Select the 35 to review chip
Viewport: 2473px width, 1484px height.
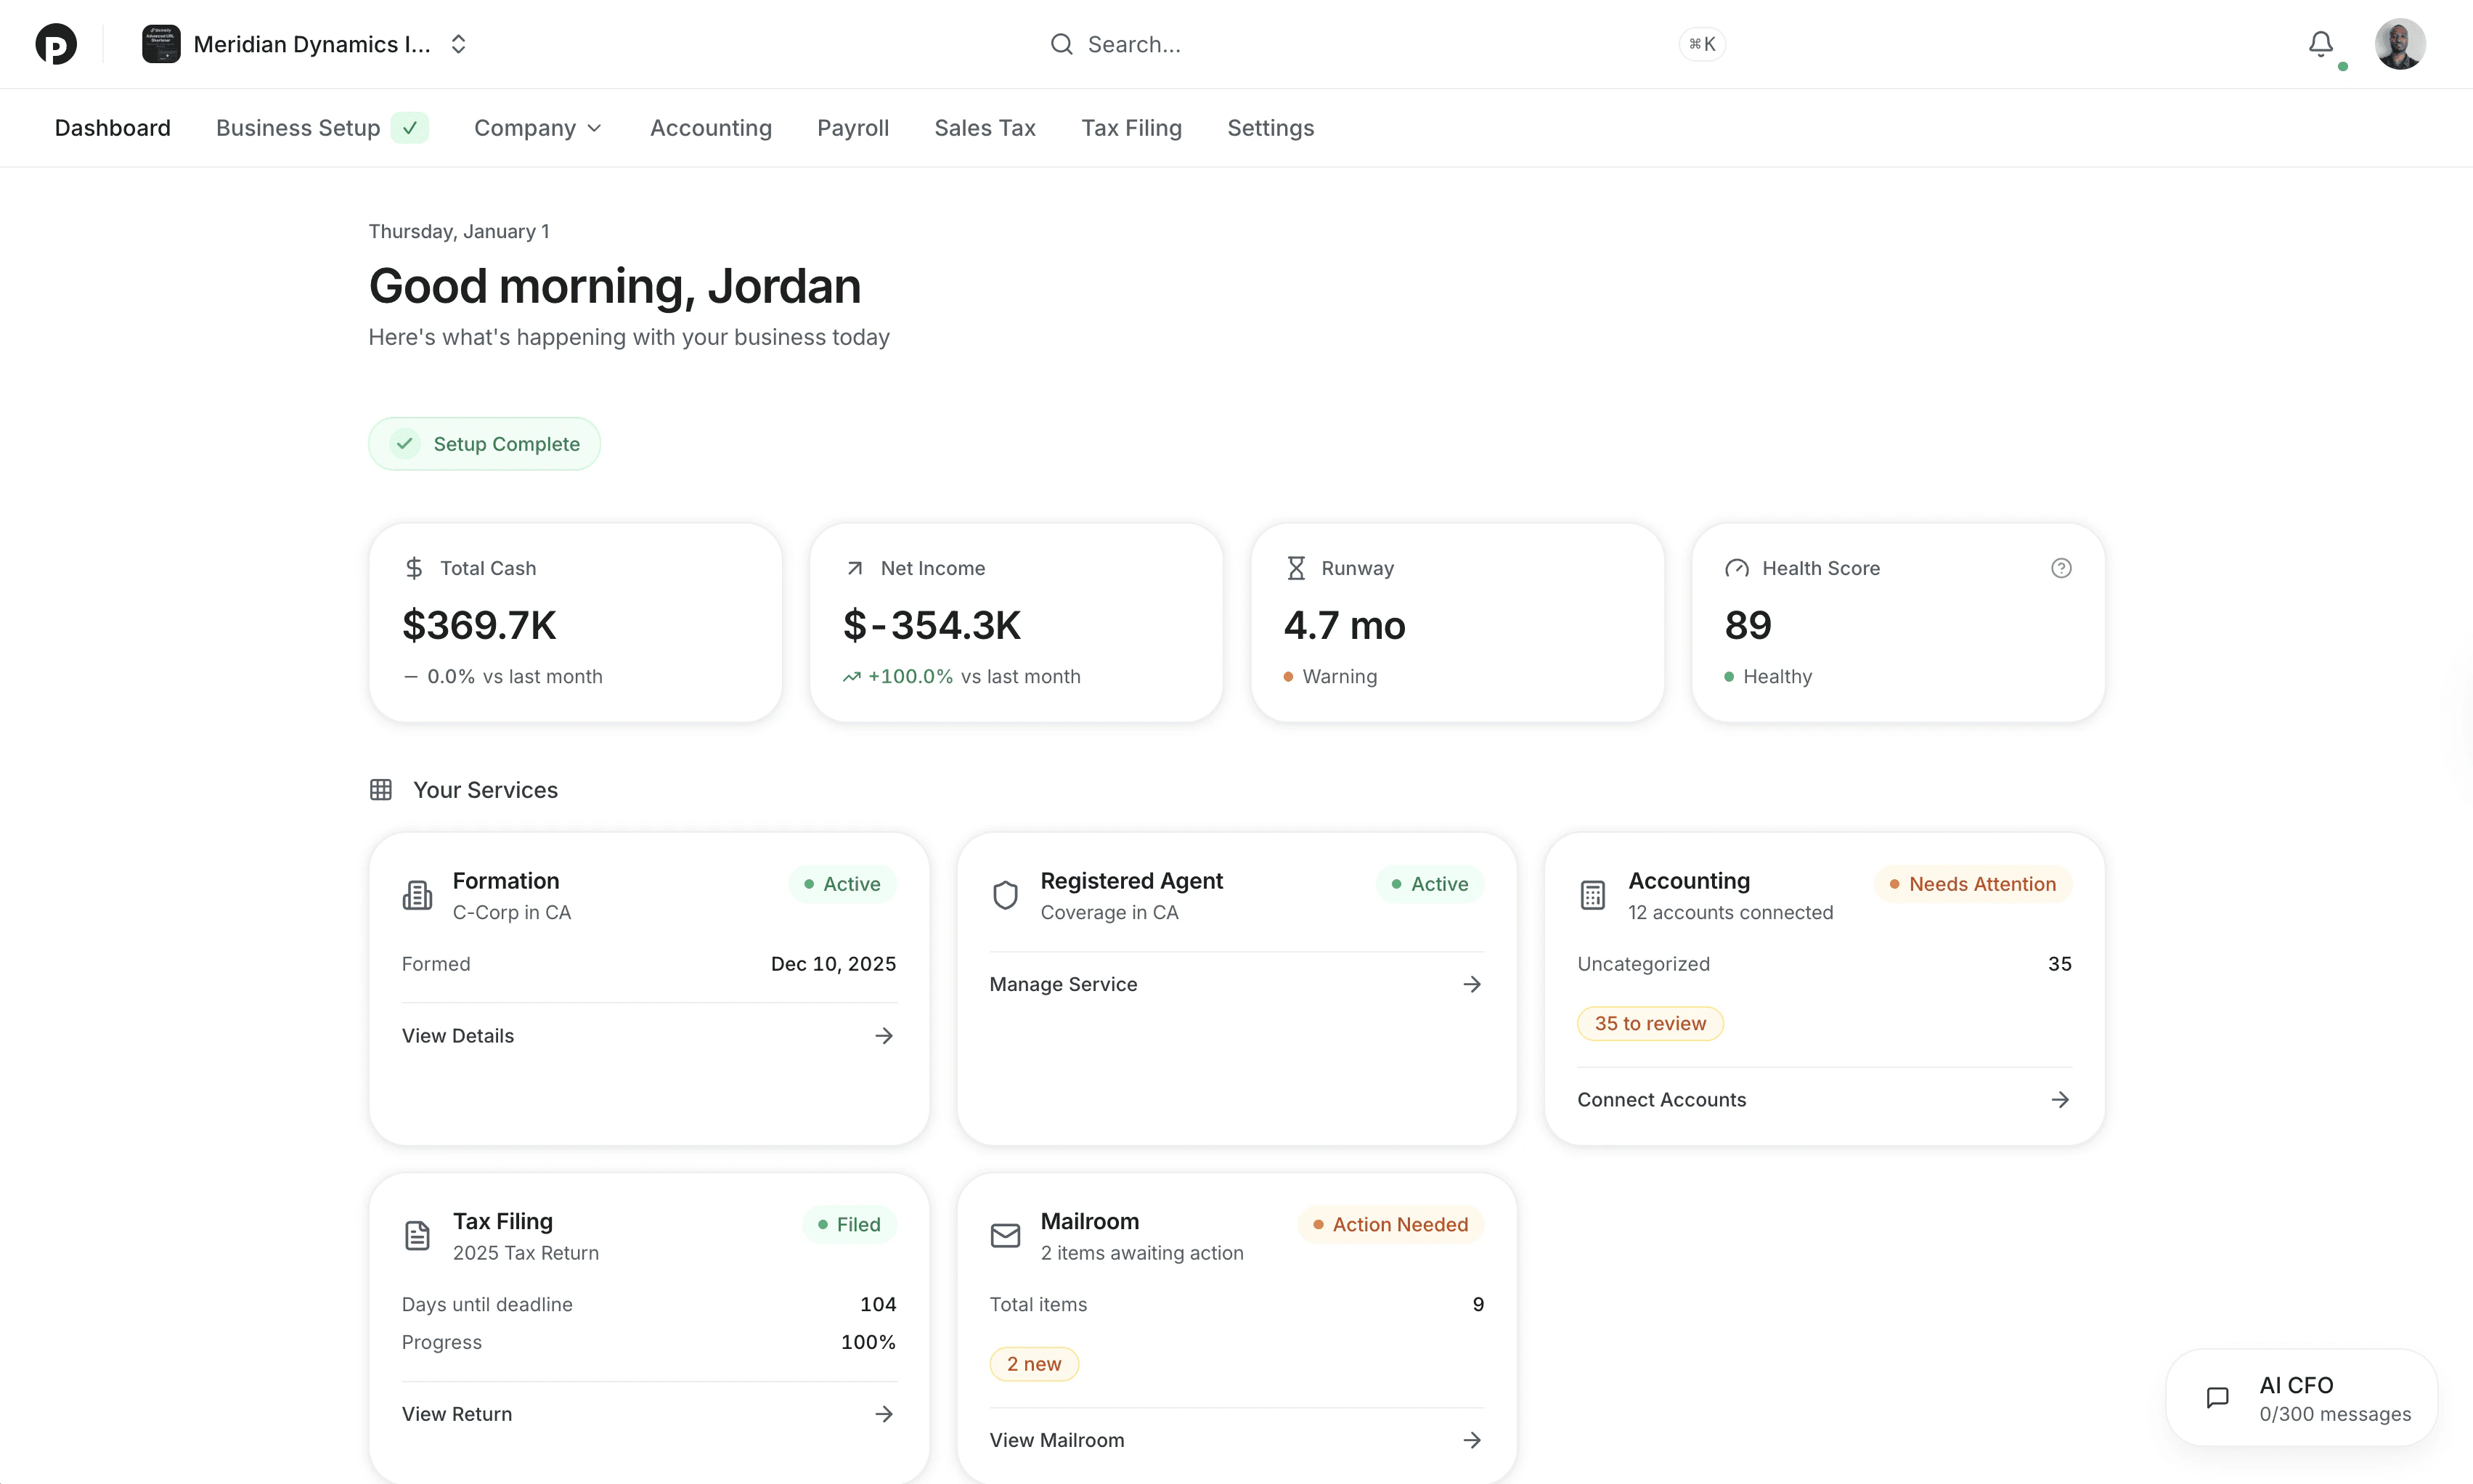1650,1022
